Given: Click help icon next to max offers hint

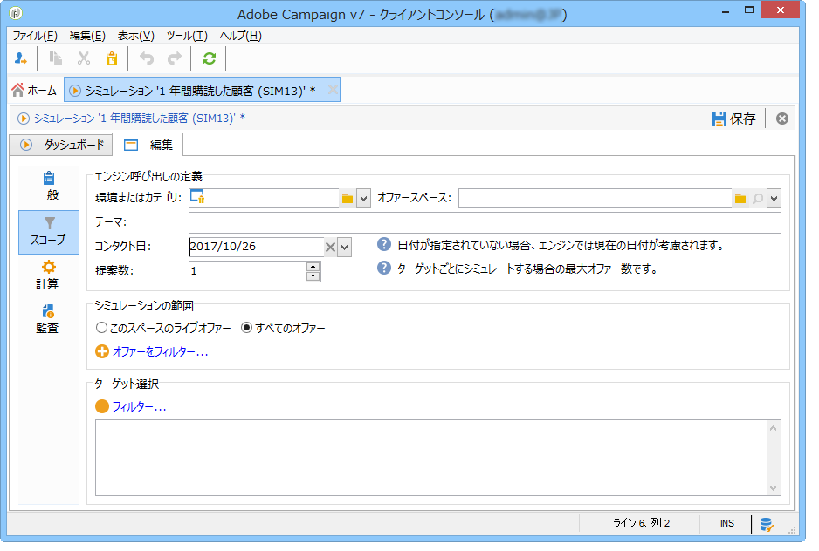Looking at the screenshot, I should pyautogui.click(x=384, y=269).
